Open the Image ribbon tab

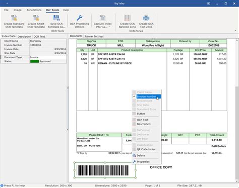pyautogui.click(x=18, y=10)
